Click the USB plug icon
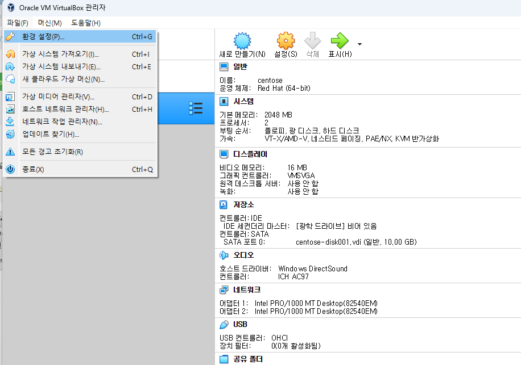 (x=224, y=325)
